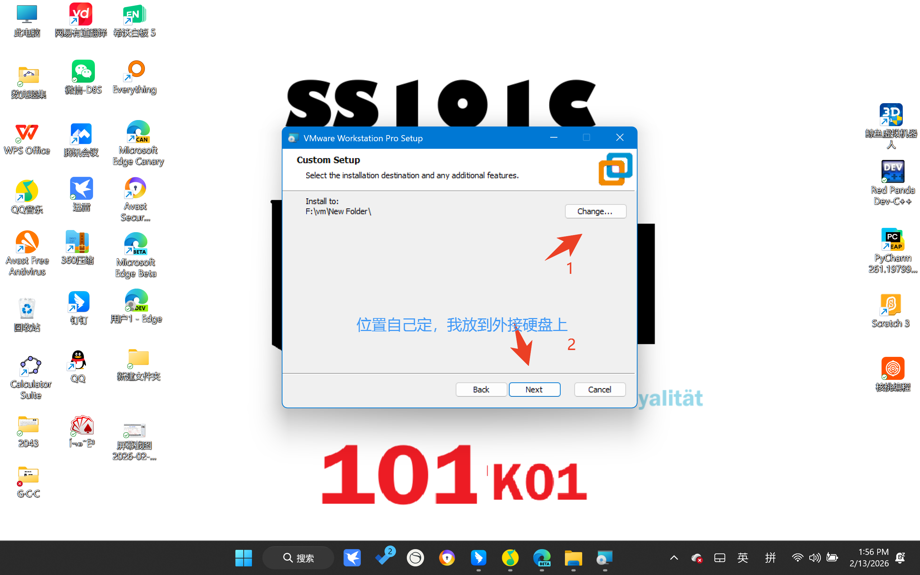920x575 pixels.
Task: Open File Explorer from the taskbar
Action: coord(573,558)
